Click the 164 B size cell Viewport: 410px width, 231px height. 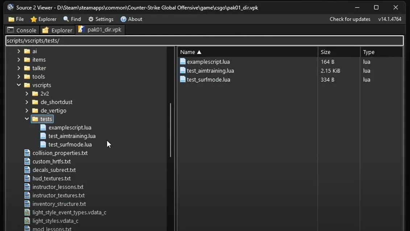(327, 62)
